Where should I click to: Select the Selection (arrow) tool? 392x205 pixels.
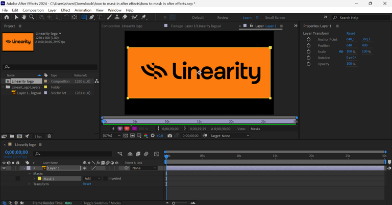pyautogui.click(x=16, y=17)
